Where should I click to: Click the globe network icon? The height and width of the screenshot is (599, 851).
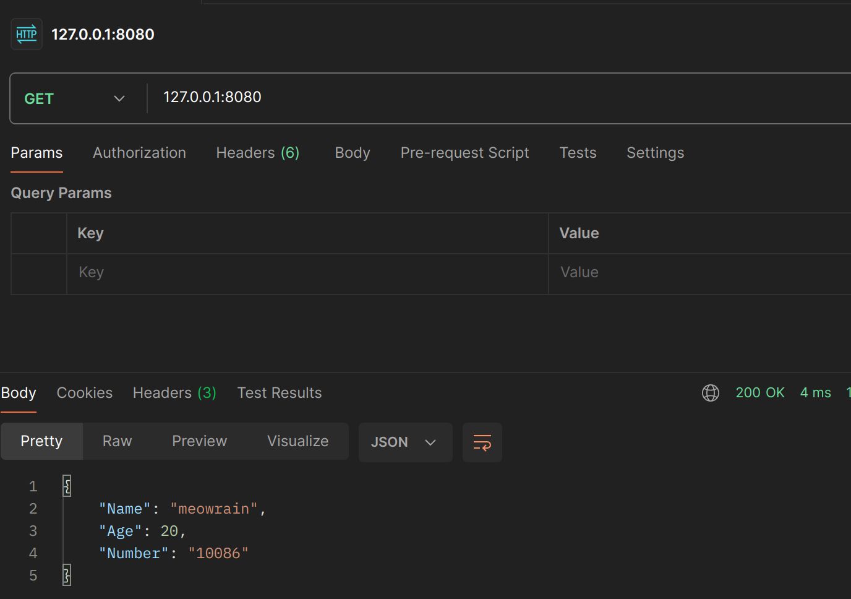point(711,393)
